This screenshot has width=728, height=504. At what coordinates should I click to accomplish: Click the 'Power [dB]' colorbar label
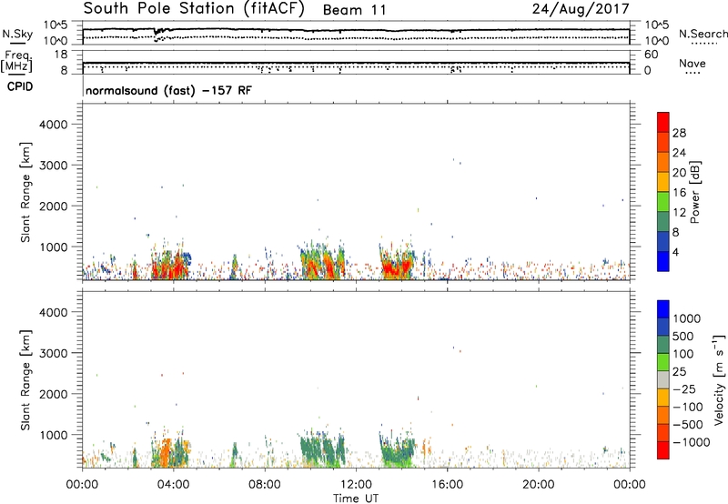tap(694, 192)
